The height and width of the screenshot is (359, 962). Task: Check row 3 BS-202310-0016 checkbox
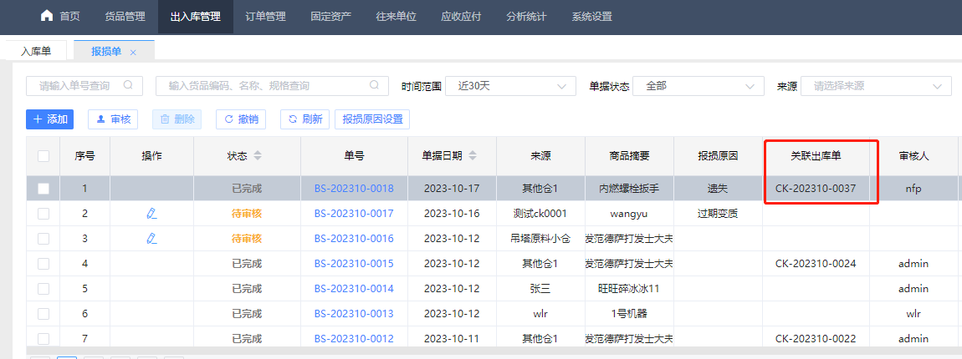click(x=43, y=239)
